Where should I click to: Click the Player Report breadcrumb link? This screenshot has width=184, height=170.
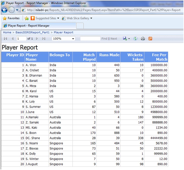pyautogui.click(x=64, y=32)
